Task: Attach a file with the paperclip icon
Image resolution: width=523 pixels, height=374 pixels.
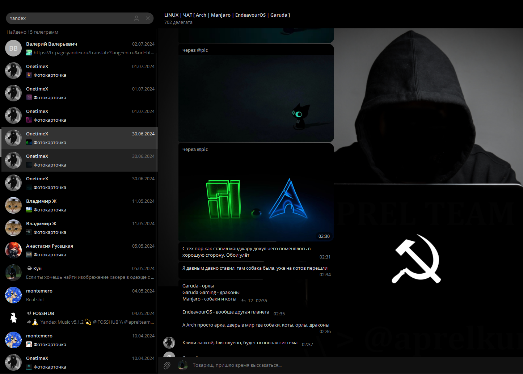Action: [x=167, y=365]
